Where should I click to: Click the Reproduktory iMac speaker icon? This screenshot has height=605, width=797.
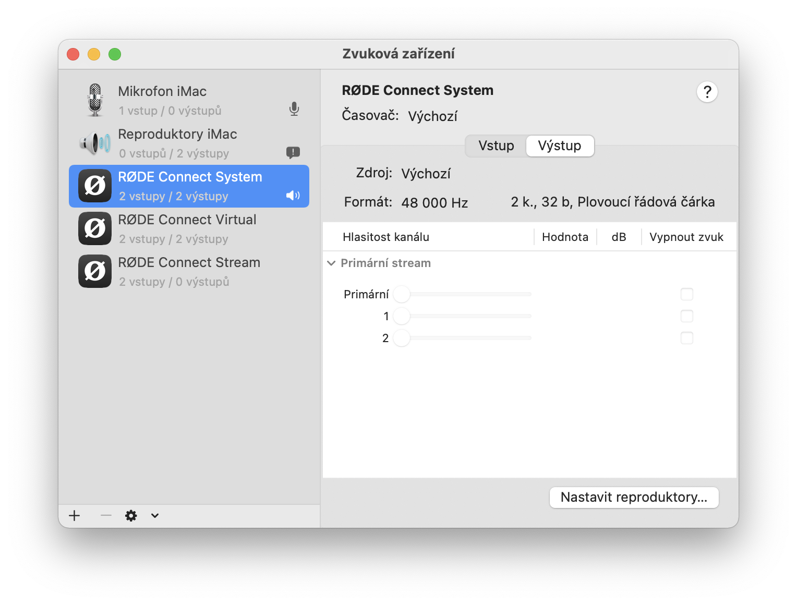tap(95, 143)
